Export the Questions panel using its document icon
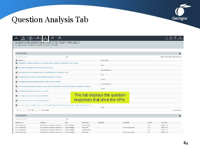Viewport: 200px width, 150px height. tap(180, 54)
